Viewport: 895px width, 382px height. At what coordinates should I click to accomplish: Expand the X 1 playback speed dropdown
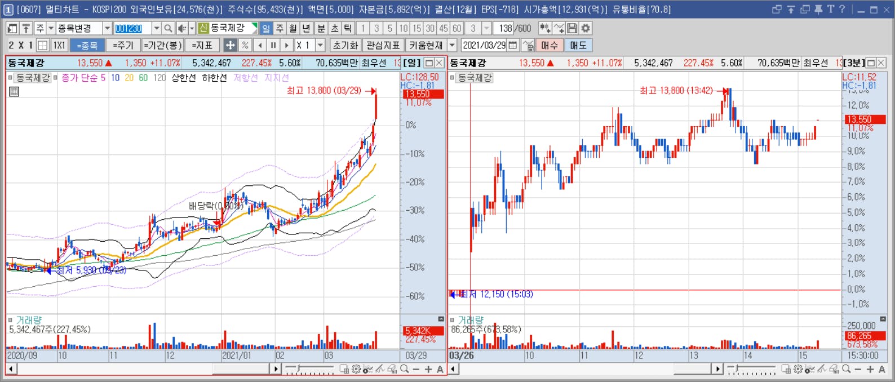tap(320, 45)
